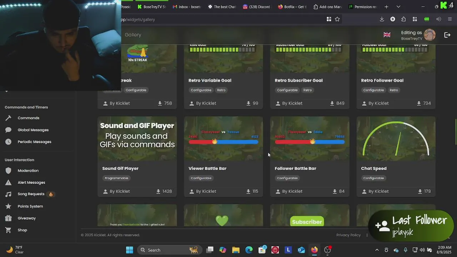The height and width of the screenshot is (257, 457).
Task: Show hidden system tray icons
Action: click(377, 250)
